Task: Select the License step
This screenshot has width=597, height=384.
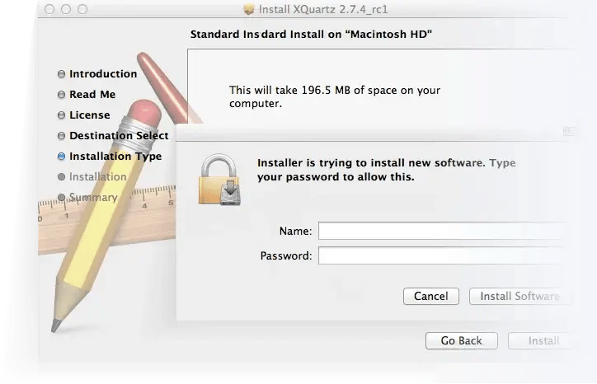Action: click(x=90, y=115)
